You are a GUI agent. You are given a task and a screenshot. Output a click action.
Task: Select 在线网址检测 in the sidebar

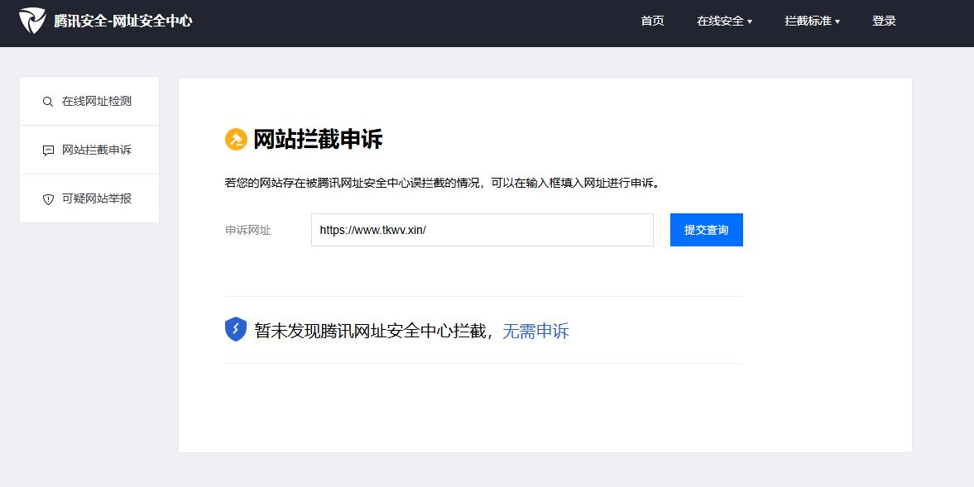click(x=89, y=101)
